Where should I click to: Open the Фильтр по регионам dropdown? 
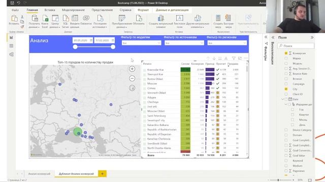tap(227, 43)
